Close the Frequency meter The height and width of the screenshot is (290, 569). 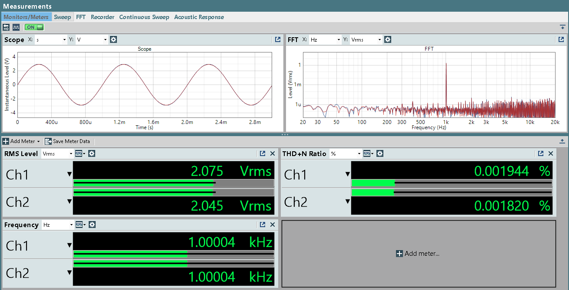pyautogui.click(x=273, y=225)
